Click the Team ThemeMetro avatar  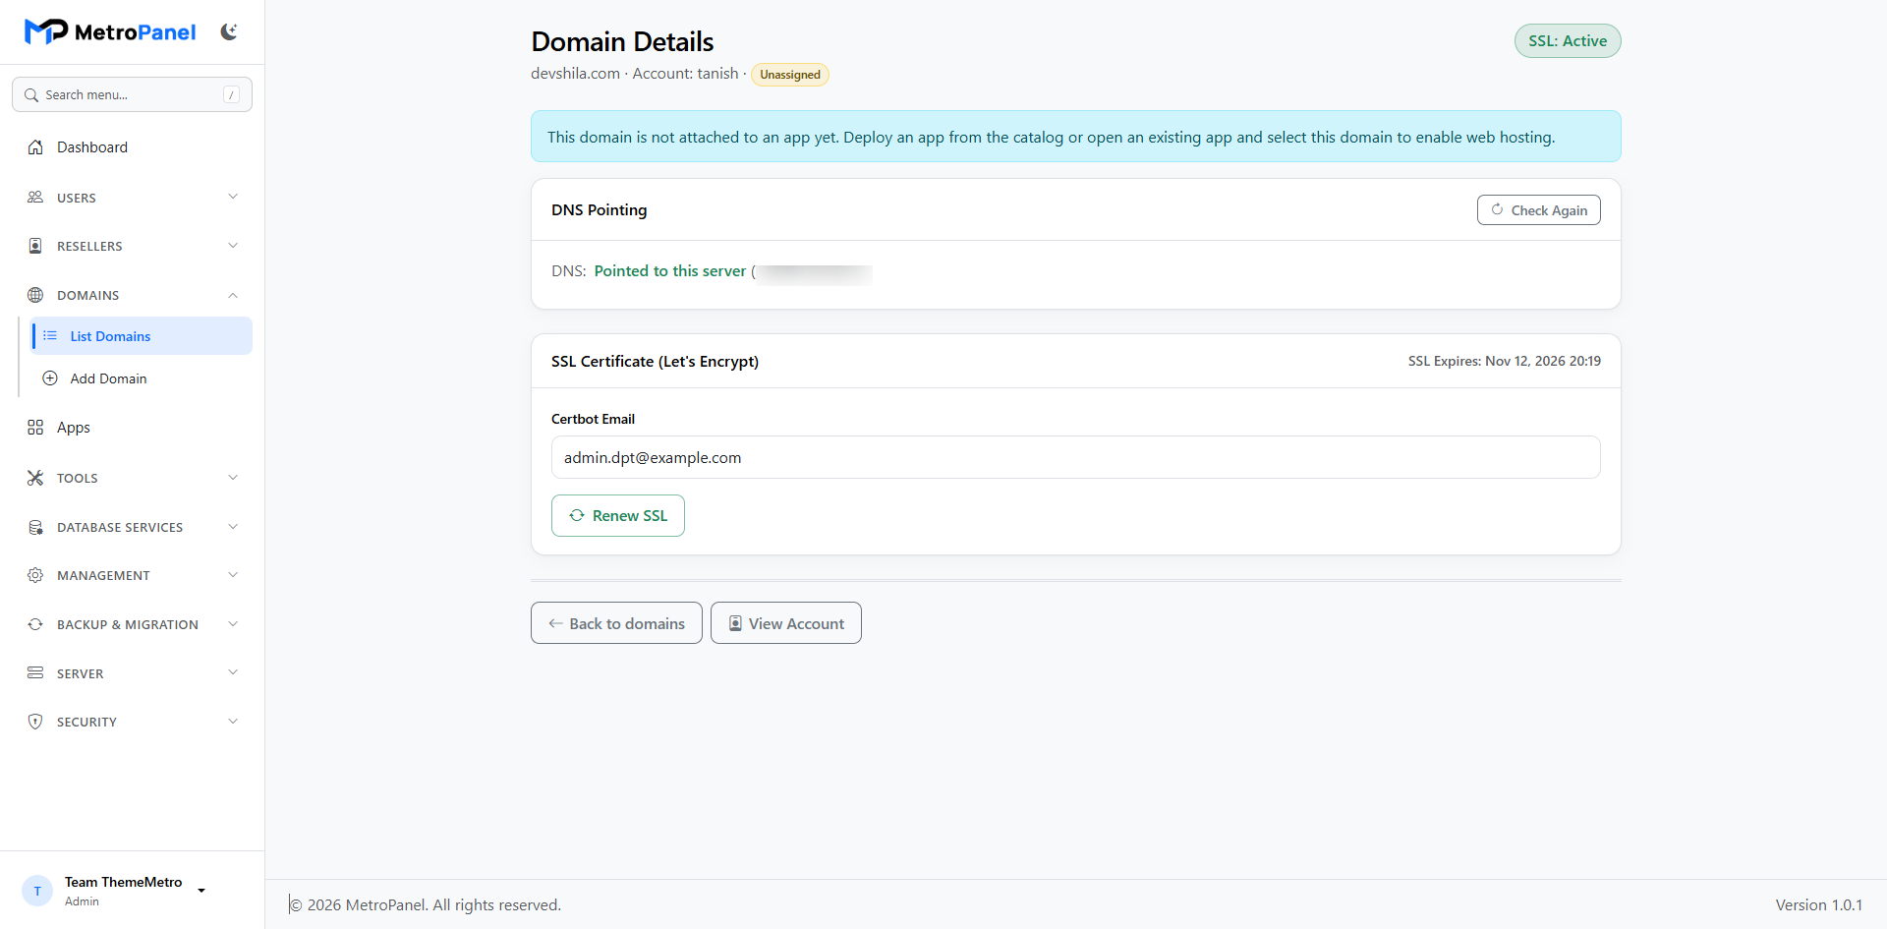click(x=37, y=891)
